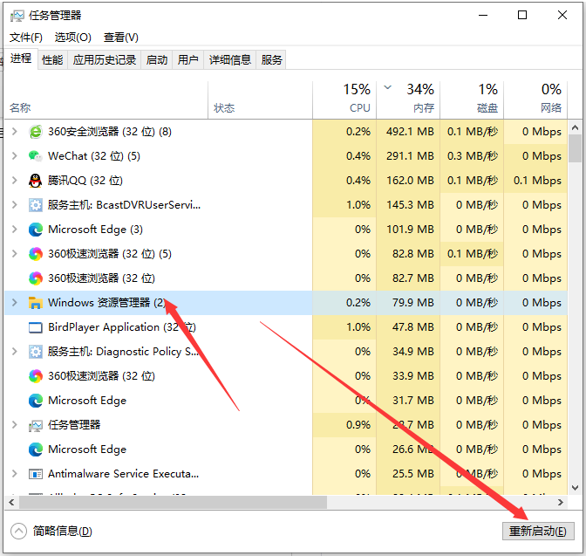
Task: Click the Antimalware Service Executable icon
Action: point(36,474)
